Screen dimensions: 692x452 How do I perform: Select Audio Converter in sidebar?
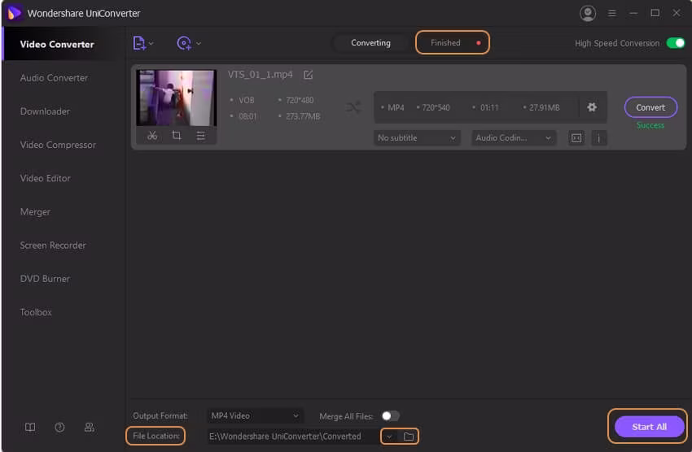click(x=54, y=78)
